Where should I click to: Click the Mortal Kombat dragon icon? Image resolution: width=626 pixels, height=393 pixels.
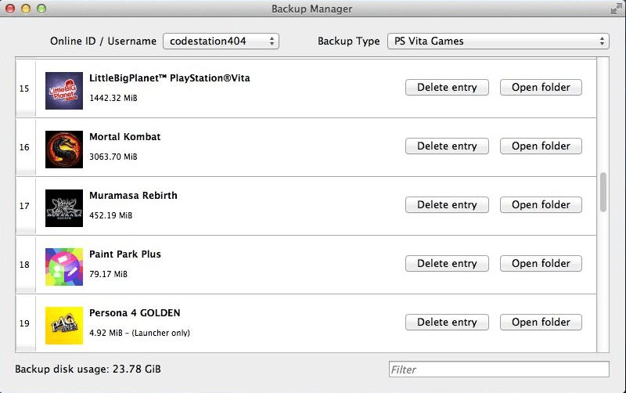coord(64,150)
